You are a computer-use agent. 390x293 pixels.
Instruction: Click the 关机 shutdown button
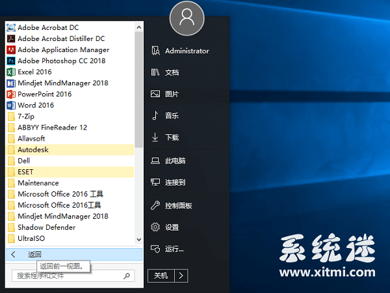(x=161, y=275)
